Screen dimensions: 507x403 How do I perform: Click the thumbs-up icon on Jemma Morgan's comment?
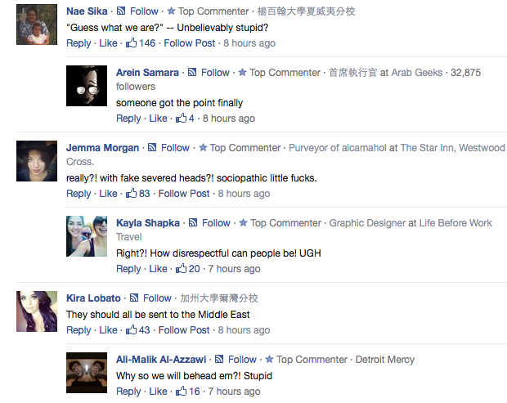click(130, 193)
